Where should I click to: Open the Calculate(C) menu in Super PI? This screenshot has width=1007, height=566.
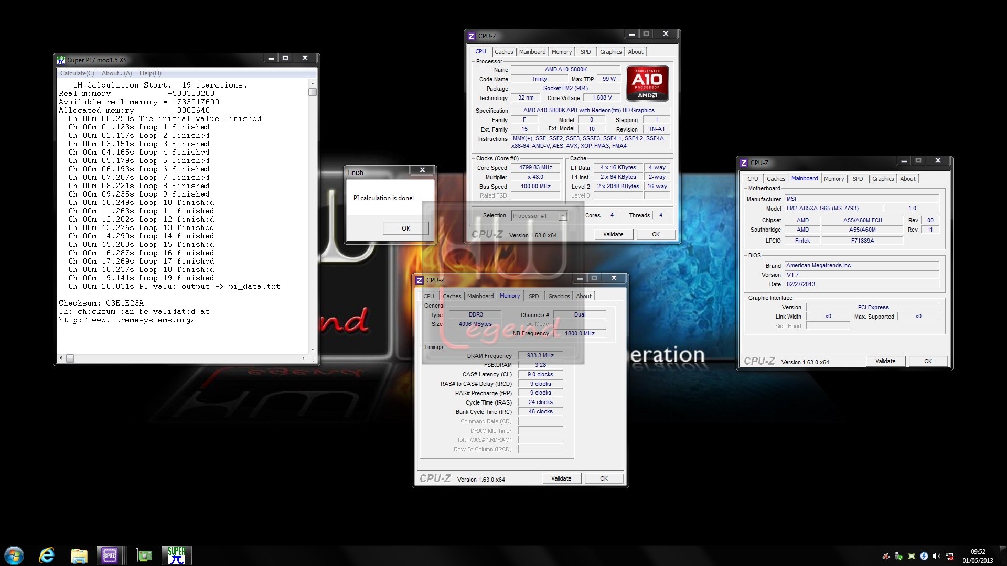click(x=77, y=73)
